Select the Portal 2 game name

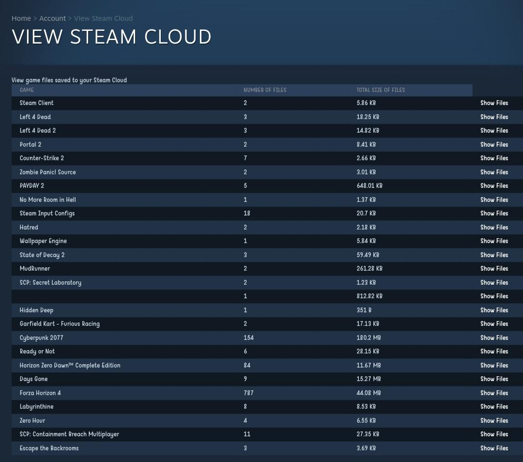pyautogui.click(x=31, y=145)
